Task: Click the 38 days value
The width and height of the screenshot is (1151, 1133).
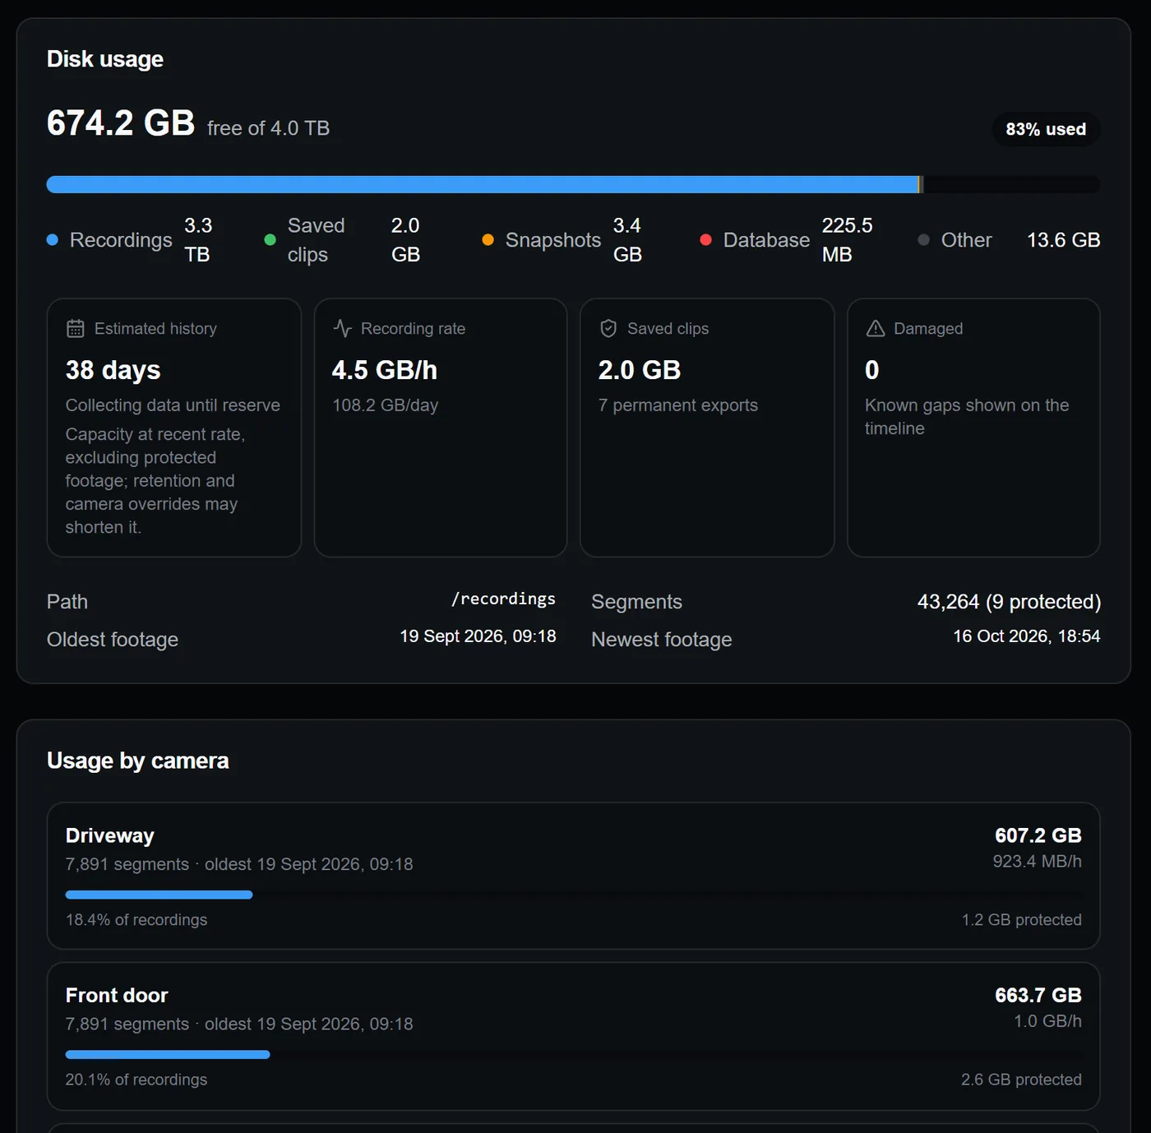Action: (113, 370)
